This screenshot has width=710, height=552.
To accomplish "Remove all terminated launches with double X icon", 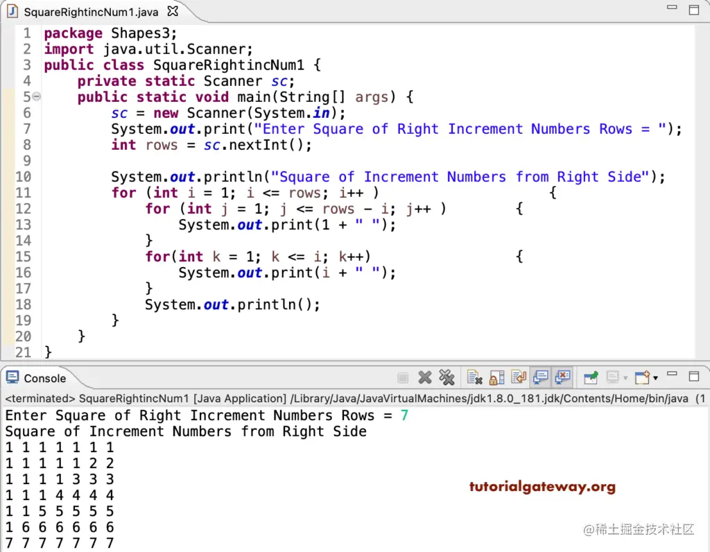I will click(x=447, y=377).
